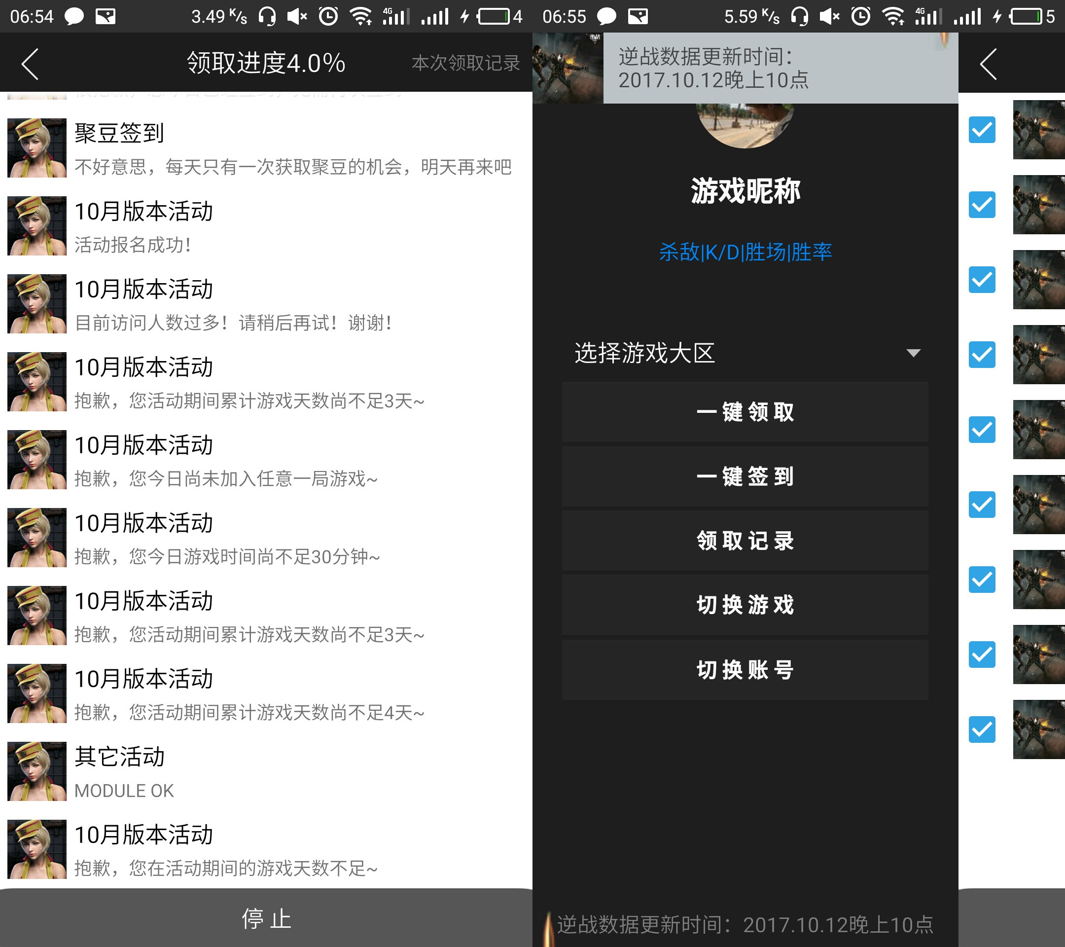The height and width of the screenshot is (947, 1065).
Task: Select the 切换账号 option
Action: pos(745,669)
